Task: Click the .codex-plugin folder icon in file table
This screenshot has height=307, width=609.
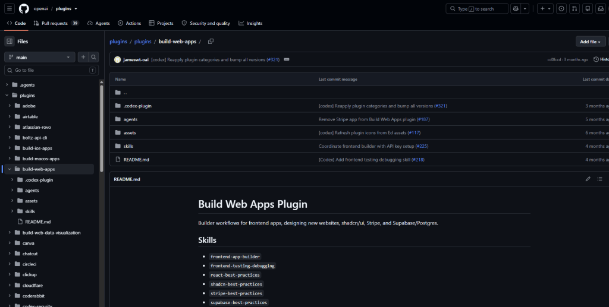Action: (x=118, y=106)
